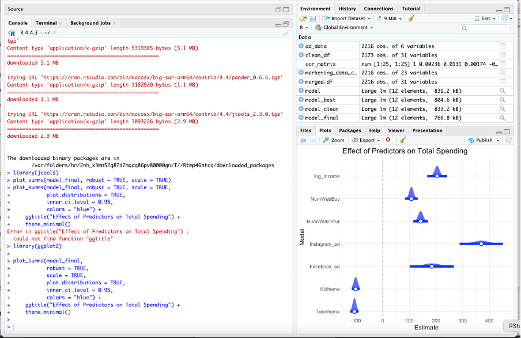Switch to the Terminal tab
Viewport: 521px width, 338px height.
click(x=46, y=23)
